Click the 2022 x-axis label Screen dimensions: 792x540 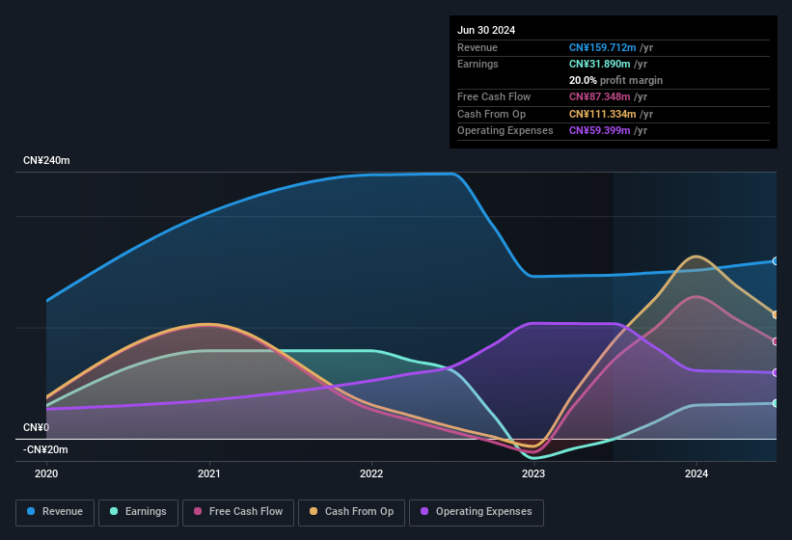[371, 473]
